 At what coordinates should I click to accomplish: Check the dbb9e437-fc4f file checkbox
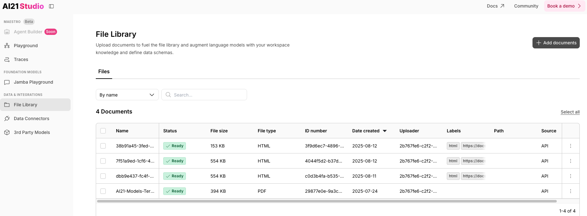tap(103, 176)
